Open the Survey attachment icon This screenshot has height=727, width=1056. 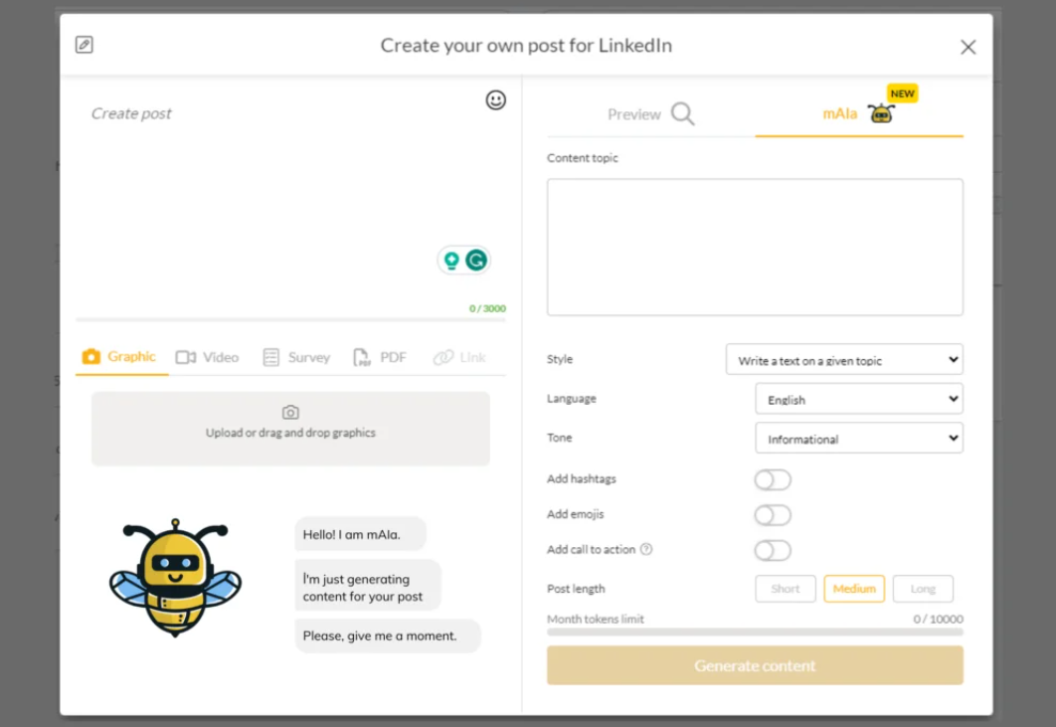pyautogui.click(x=268, y=356)
